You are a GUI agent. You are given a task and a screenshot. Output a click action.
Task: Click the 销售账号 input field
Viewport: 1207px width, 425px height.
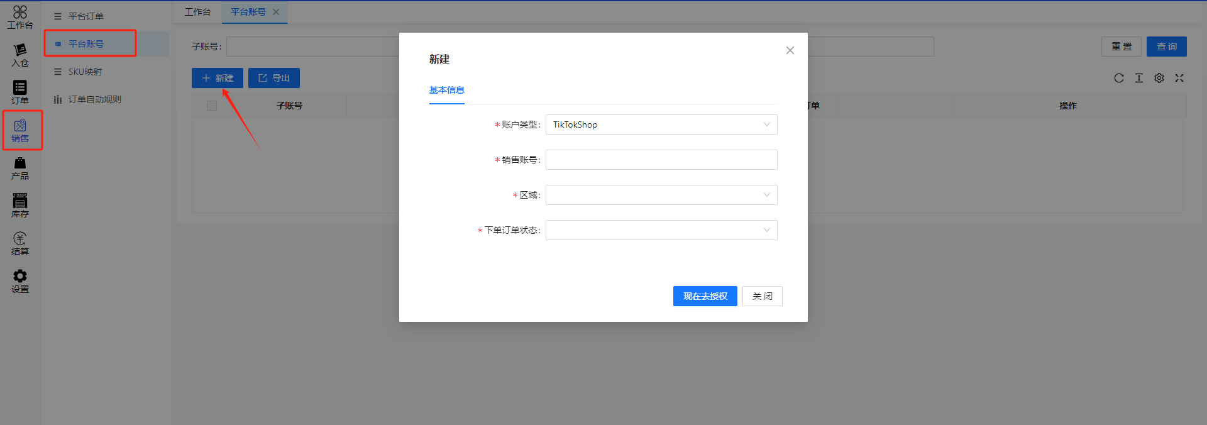661,160
